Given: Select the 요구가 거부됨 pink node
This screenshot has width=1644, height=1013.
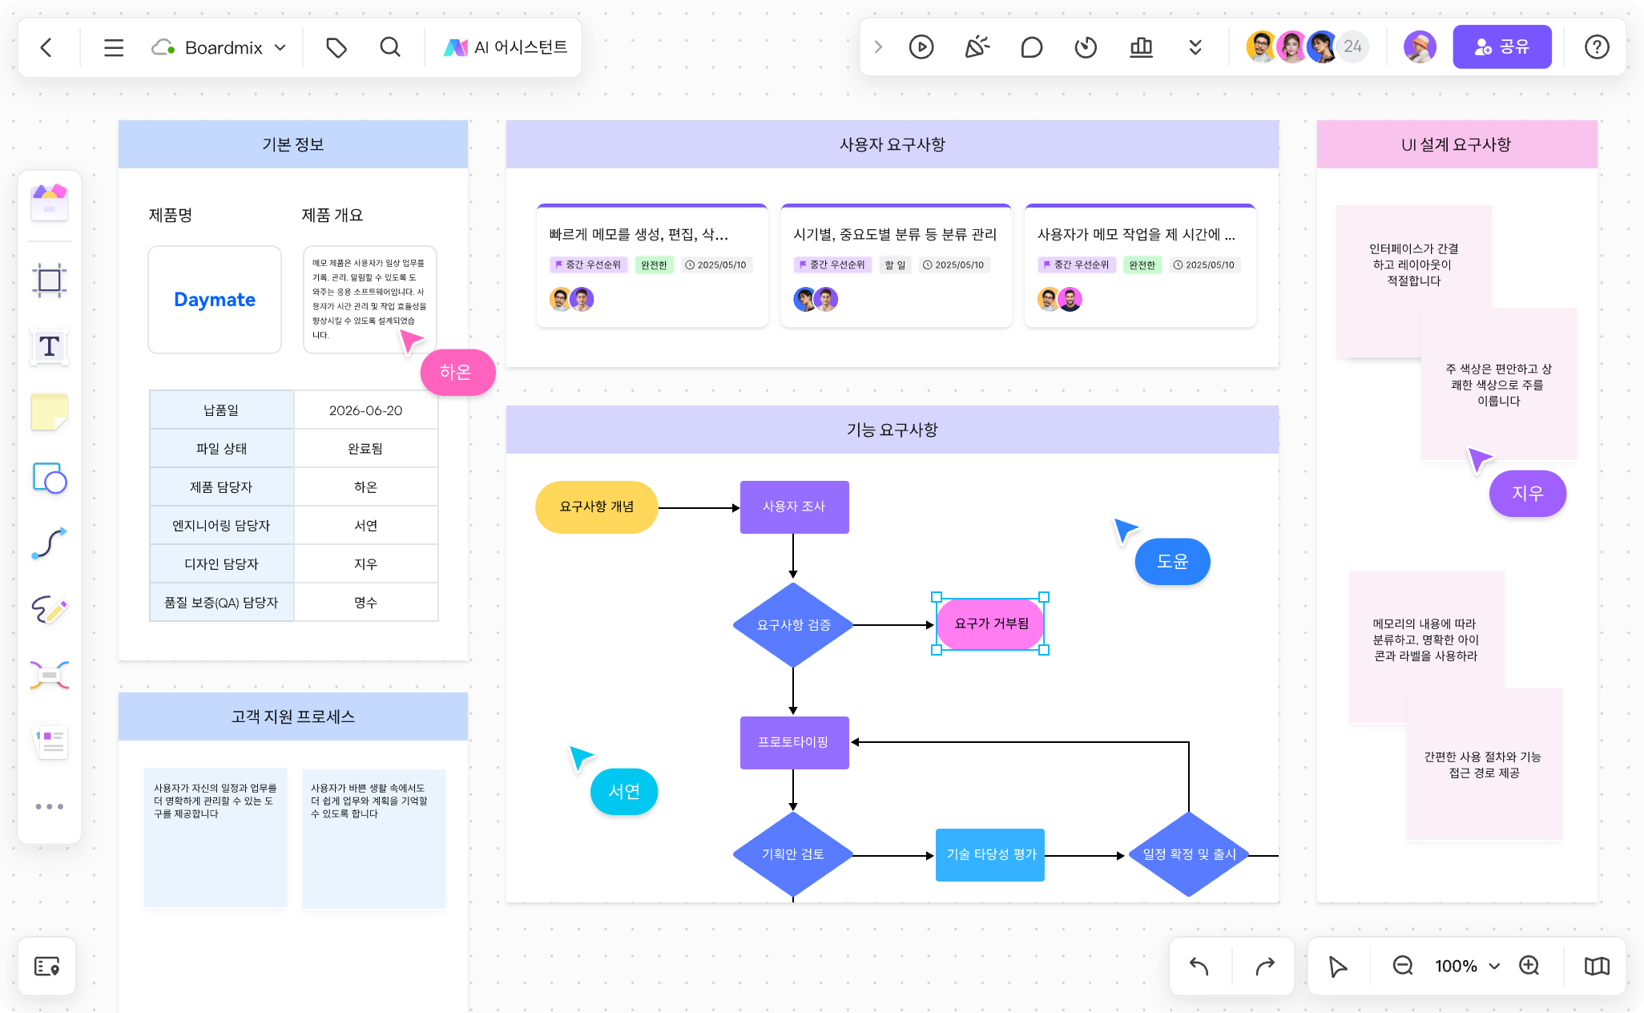Looking at the screenshot, I should 991,624.
